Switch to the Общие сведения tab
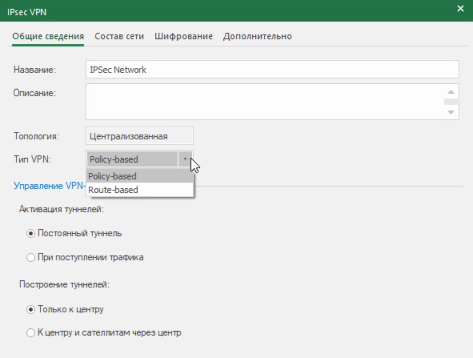Screen dimensions: 473x358 click(48, 36)
